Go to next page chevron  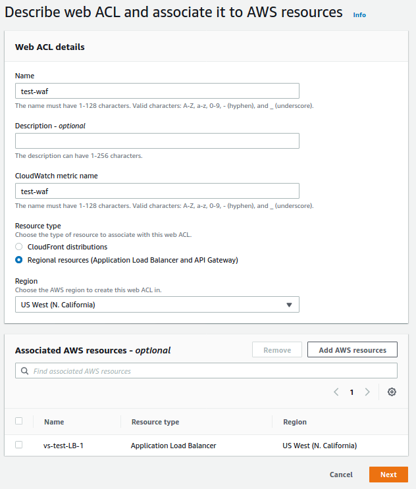pyautogui.click(x=367, y=392)
